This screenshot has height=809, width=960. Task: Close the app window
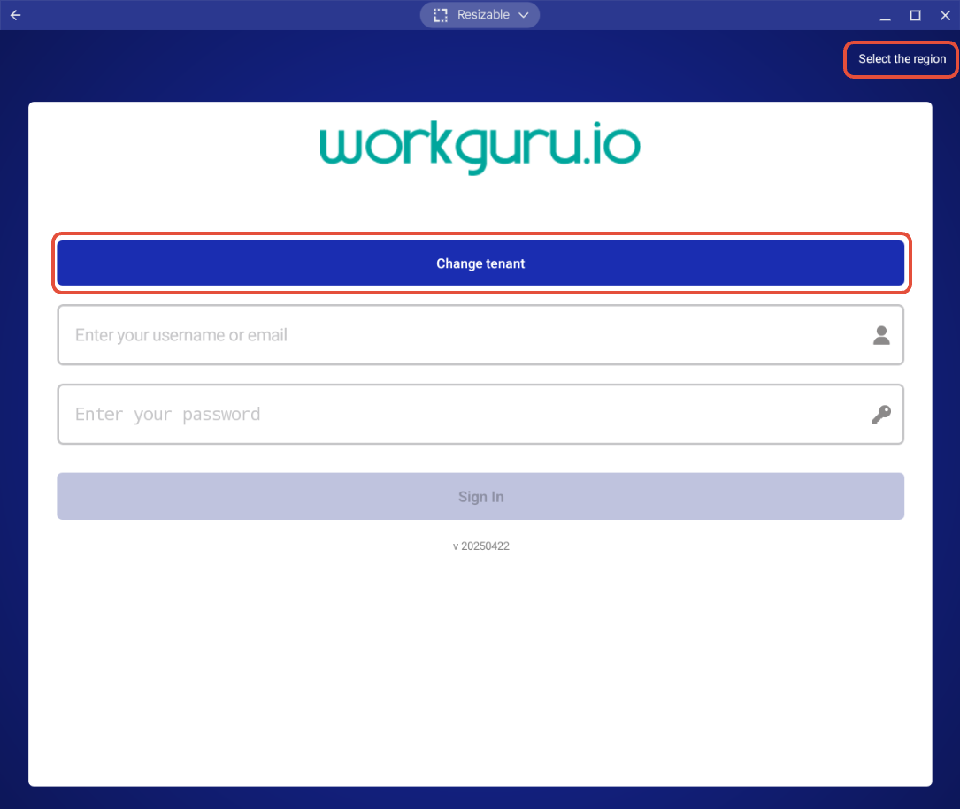[x=945, y=15]
